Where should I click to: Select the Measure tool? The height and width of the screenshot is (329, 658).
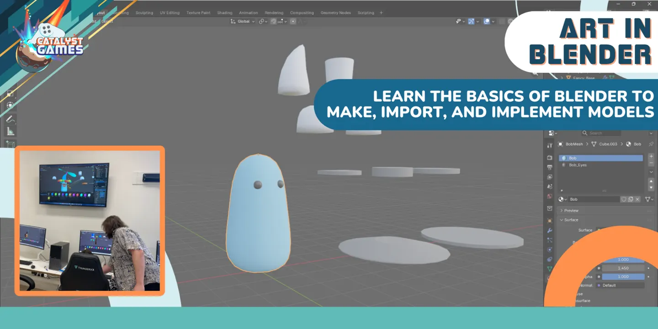(x=11, y=132)
